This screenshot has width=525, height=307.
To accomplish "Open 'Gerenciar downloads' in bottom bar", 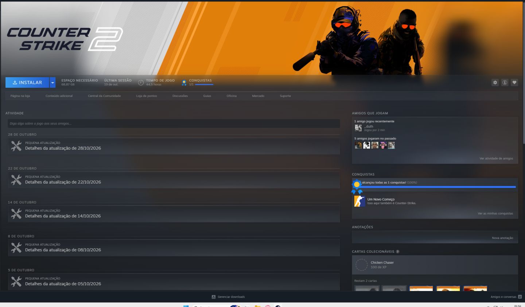I will pos(228,297).
